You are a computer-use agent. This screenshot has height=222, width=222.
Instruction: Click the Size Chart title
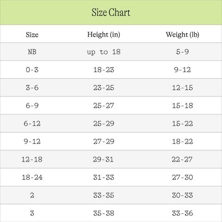click(x=111, y=13)
